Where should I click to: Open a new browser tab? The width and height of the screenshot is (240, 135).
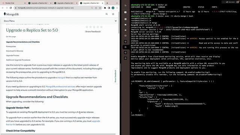[x=107, y=3]
